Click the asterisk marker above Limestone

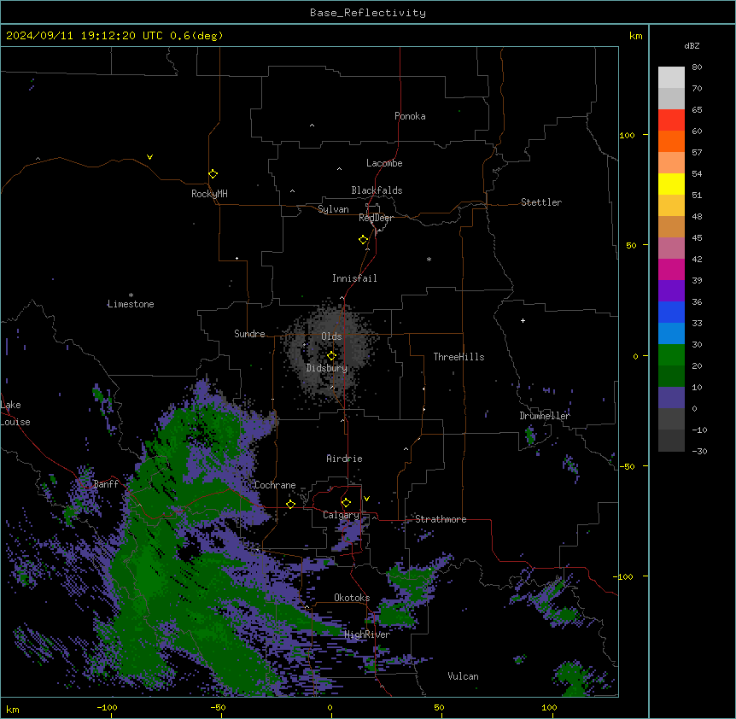(131, 295)
